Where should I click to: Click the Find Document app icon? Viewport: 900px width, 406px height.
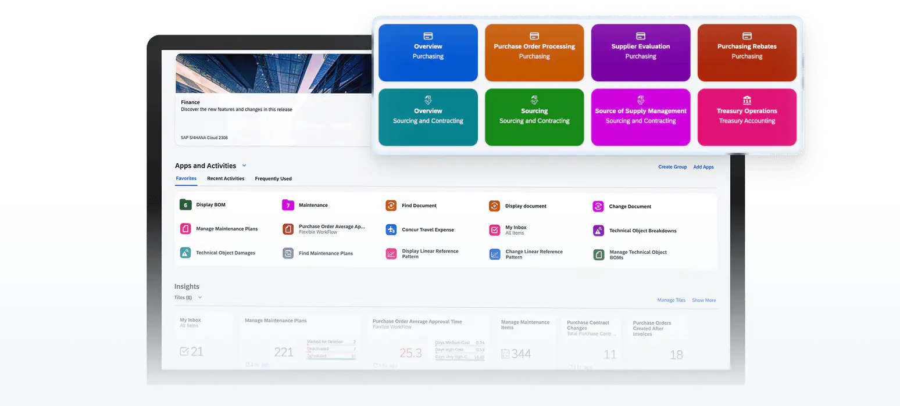391,206
